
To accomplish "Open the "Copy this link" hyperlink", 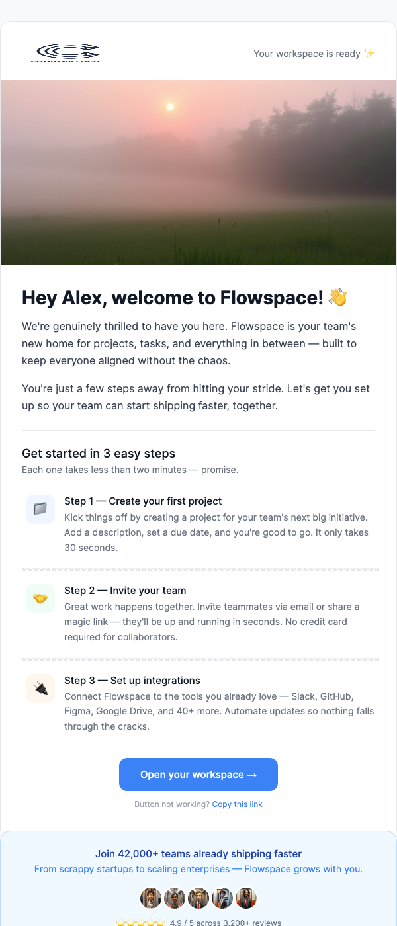I will pos(237,804).
